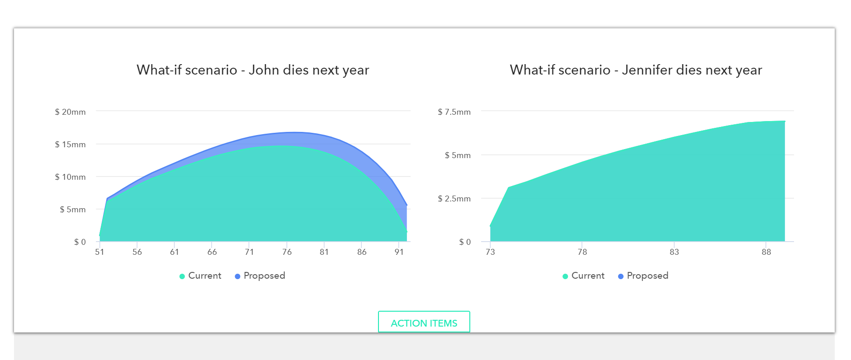This screenshot has height=360, width=851.
Task: Open the ACTION ITEMS button
Action: point(424,322)
